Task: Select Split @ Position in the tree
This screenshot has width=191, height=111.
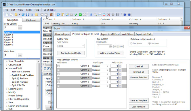Action: (20, 78)
